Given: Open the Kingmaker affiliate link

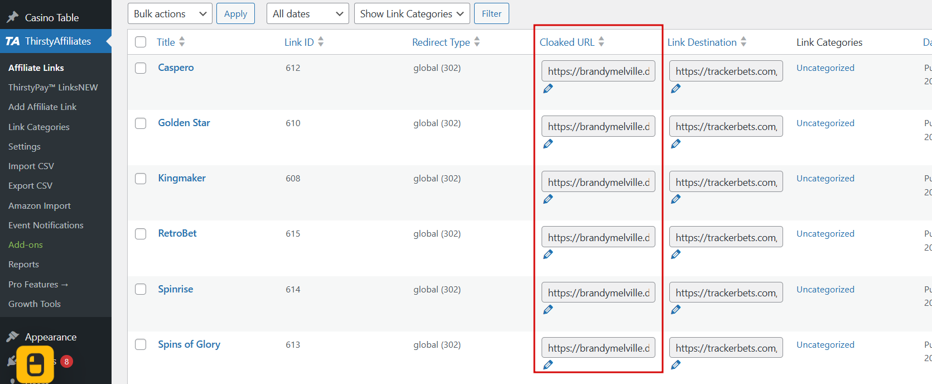Looking at the screenshot, I should click(182, 178).
